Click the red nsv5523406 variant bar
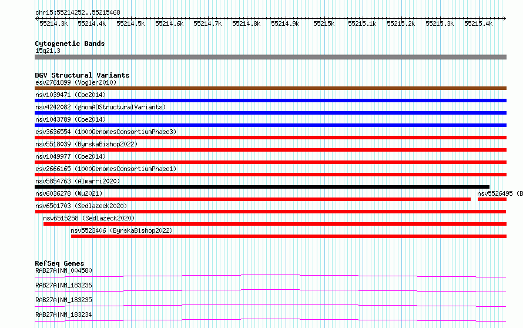523x328 pixels. (x=289, y=236)
